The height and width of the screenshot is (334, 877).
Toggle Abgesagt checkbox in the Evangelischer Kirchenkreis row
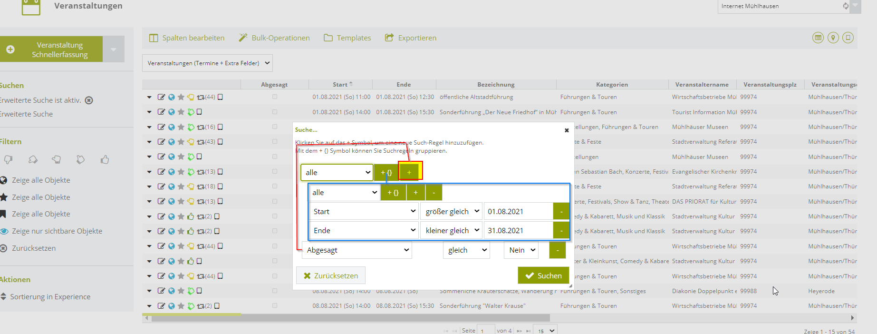click(x=275, y=172)
